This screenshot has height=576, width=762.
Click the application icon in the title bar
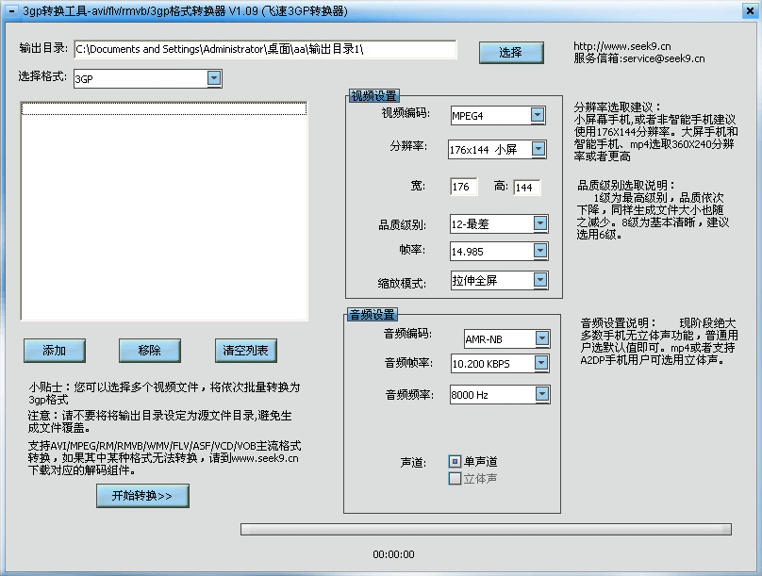[10, 11]
